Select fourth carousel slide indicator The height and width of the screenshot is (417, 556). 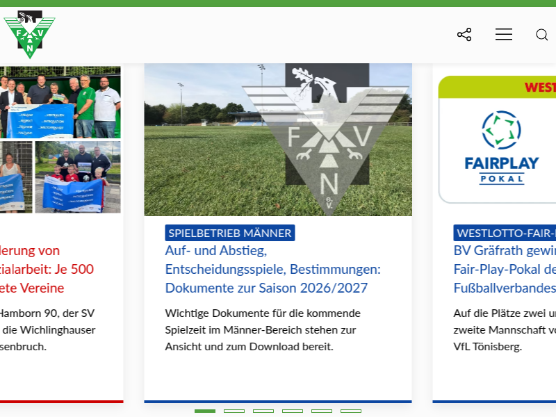tap(293, 411)
